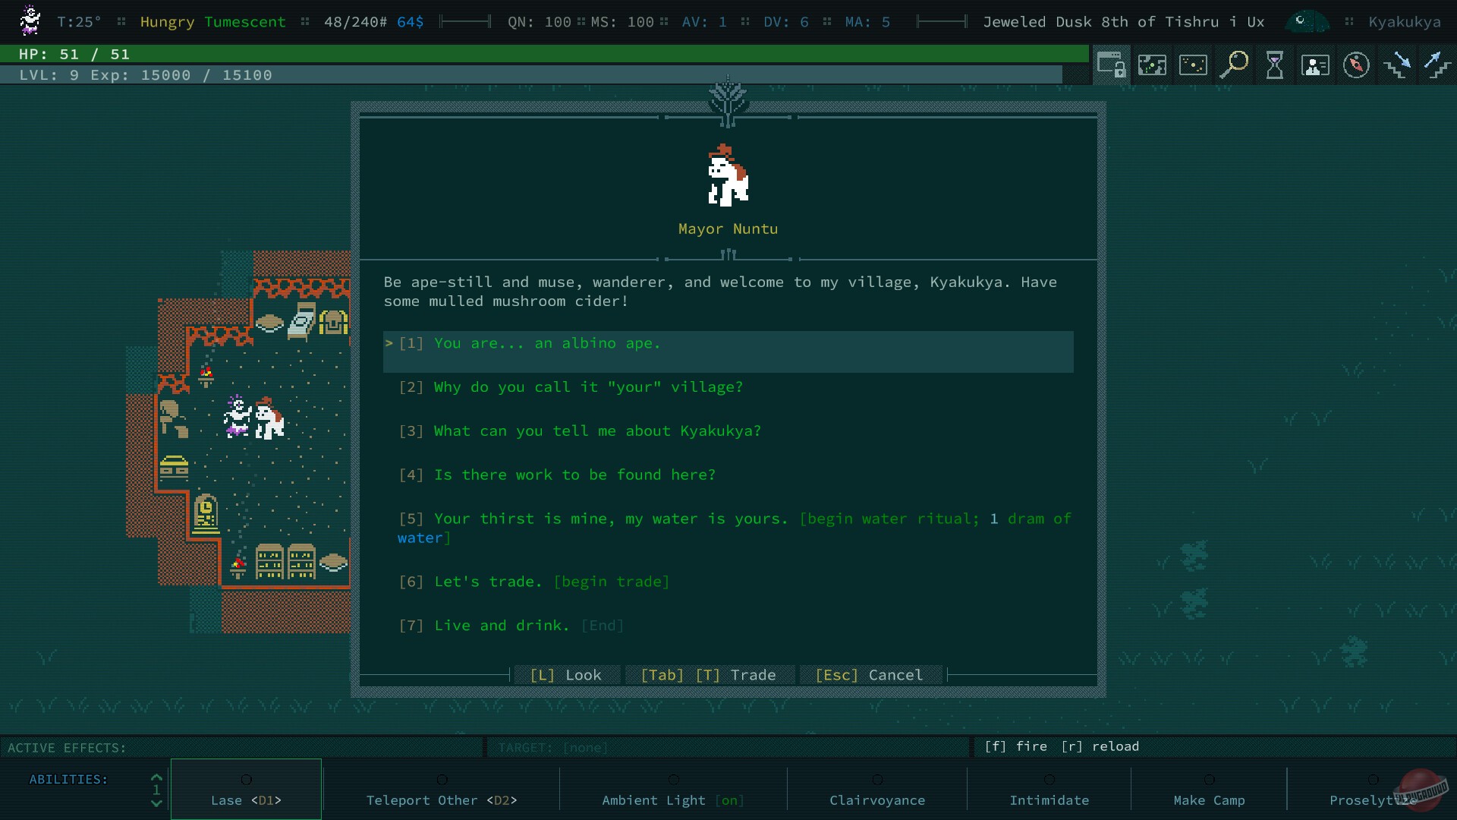This screenshot has width=1457, height=820.
Task: Choose option 7, Live and drink
Action: coord(501,626)
